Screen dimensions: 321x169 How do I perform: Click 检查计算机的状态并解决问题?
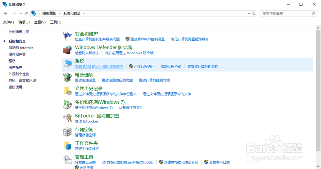97,39
